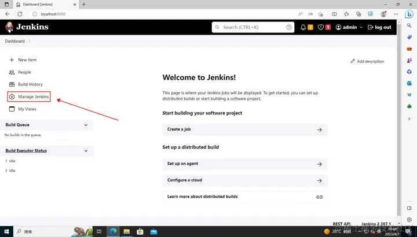Click the People icon in sidebar
Viewport: 417px width, 237px height.
12,72
